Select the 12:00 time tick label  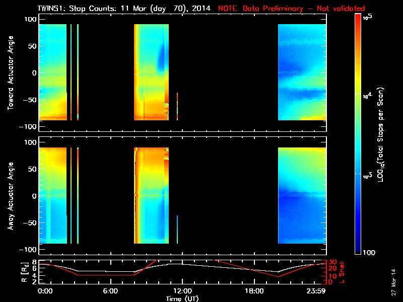point(182,291)
